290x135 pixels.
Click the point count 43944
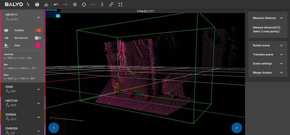pyautogui.click(x=14, y=19)
